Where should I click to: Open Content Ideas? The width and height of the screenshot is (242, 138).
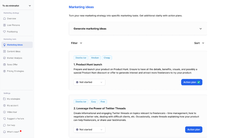tap(17, 51)
